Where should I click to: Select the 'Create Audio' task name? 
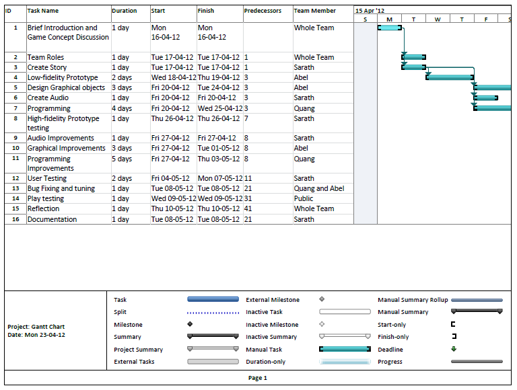(x=48, y=97)
